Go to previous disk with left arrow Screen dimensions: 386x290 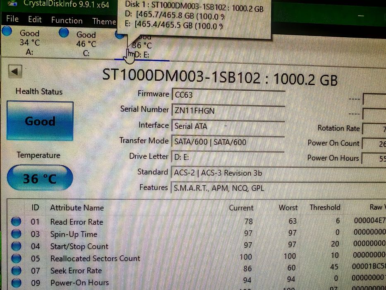(15, 72)
